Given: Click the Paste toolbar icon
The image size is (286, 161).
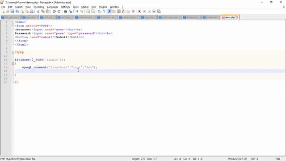Looking at the screenshot, I should coord(48,11).
